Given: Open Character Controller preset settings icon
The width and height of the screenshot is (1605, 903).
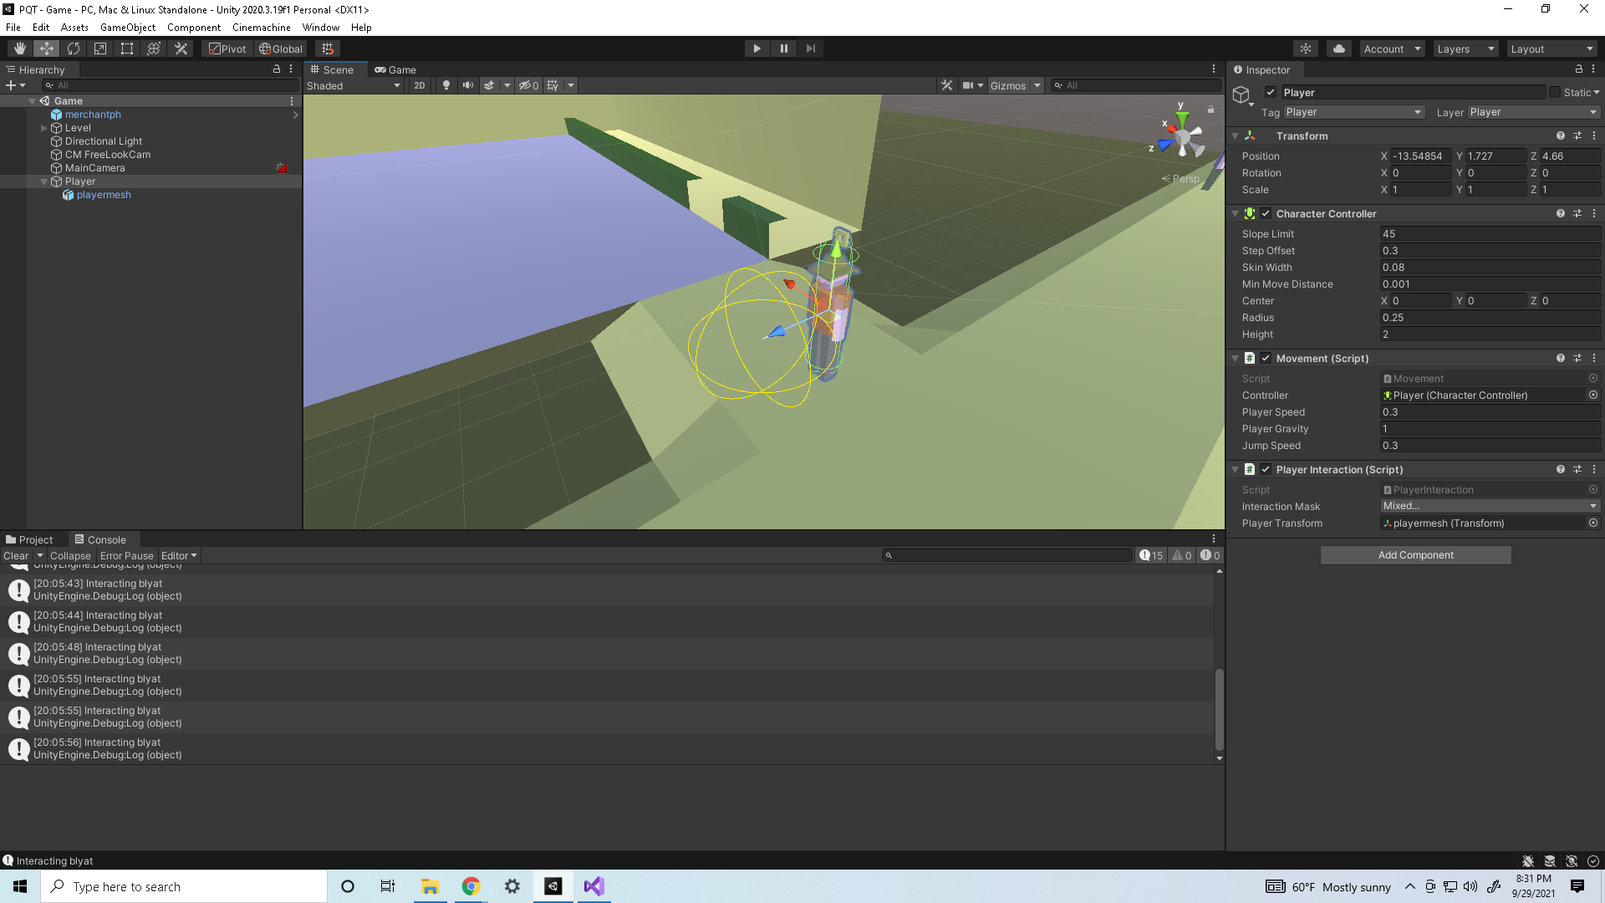Looking at the screenshot, I should pyautogui.click(x=1577, y=213).
